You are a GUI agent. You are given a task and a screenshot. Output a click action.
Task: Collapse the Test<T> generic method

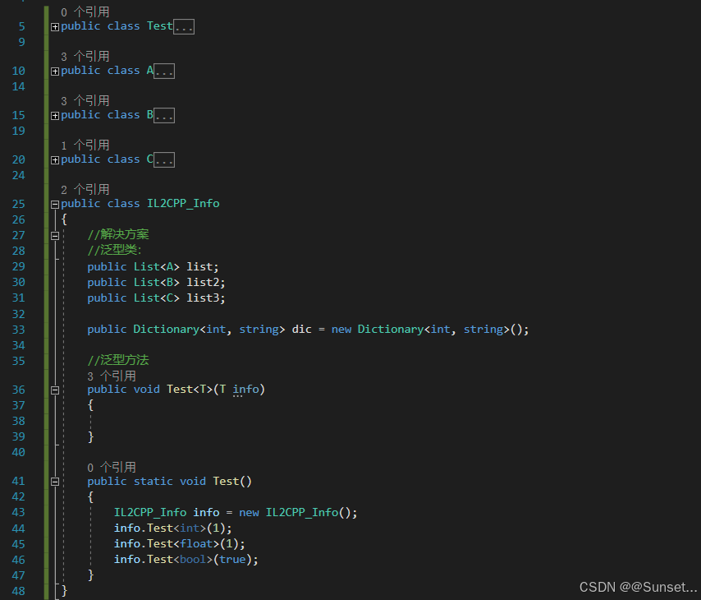tap(55, 390)
